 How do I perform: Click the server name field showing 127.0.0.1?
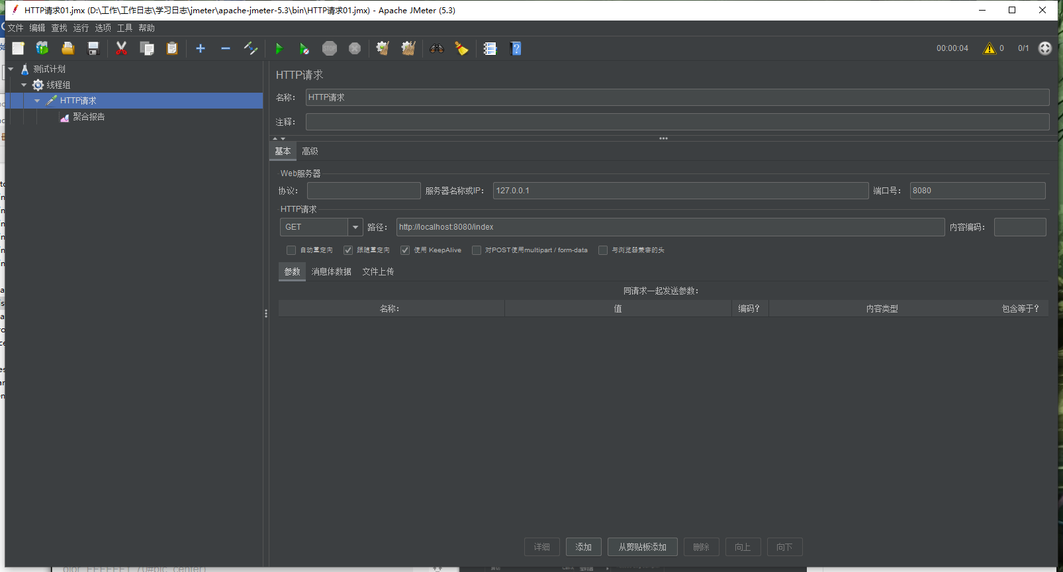[x=680, y=191]
